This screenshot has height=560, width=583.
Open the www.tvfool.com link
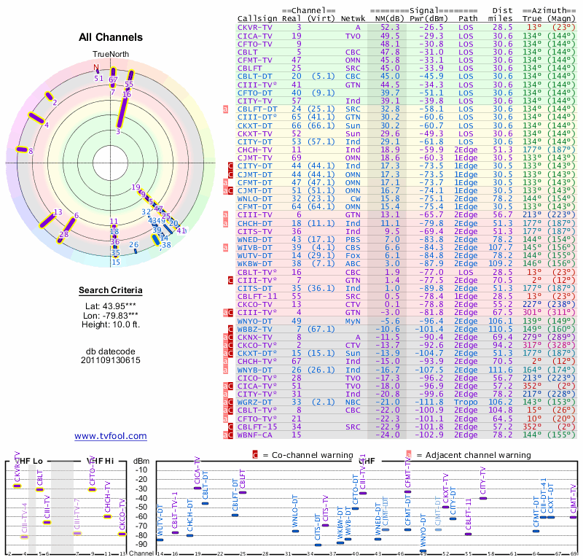111,436
